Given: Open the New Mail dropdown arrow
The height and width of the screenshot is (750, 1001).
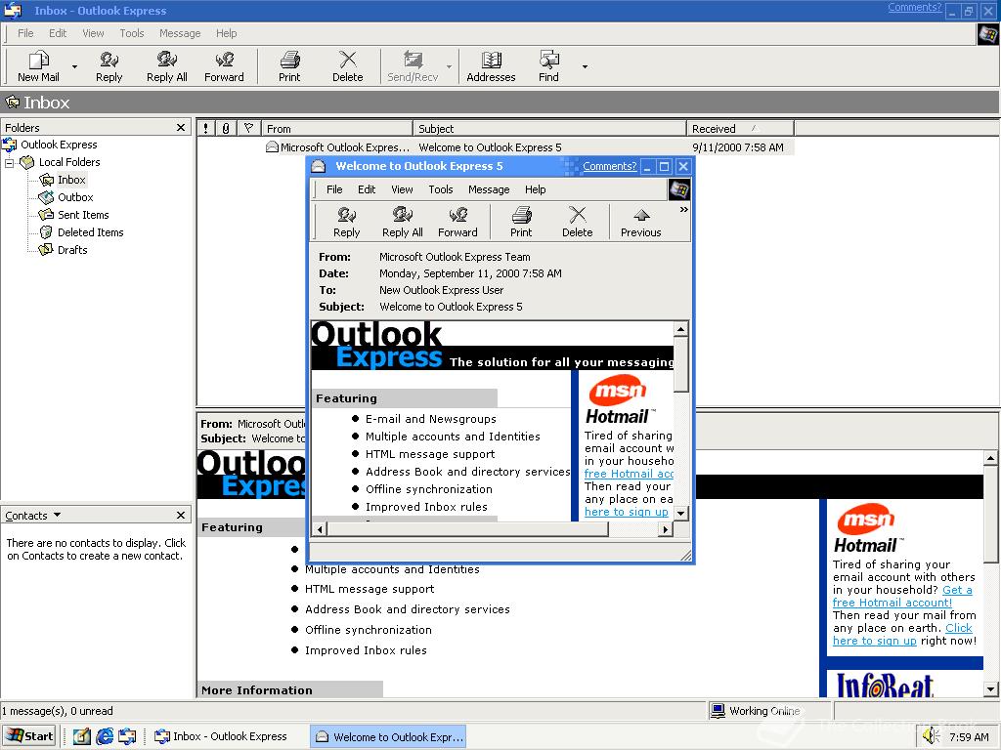Looking at the screenshot, I should click(74, 67).
